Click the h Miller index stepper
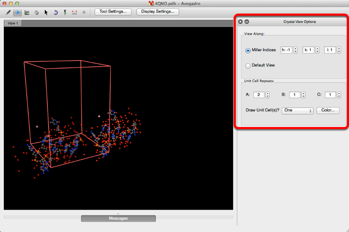The height and width of the screenshot is (232, 349). click(295, 50)
